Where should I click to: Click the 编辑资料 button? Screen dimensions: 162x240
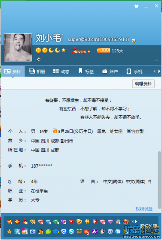[143, 84]
